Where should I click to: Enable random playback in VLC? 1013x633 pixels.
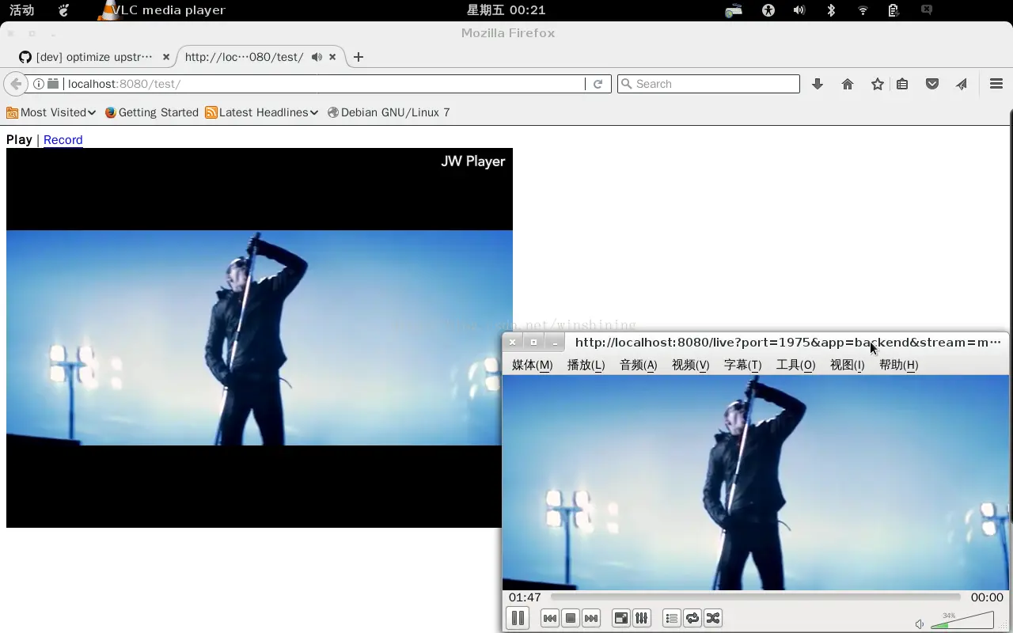tap(712, 618)
